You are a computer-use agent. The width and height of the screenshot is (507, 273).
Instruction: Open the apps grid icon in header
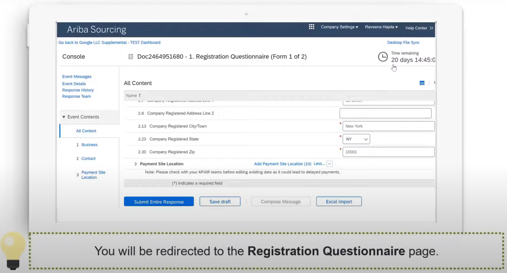click(311, 27)
